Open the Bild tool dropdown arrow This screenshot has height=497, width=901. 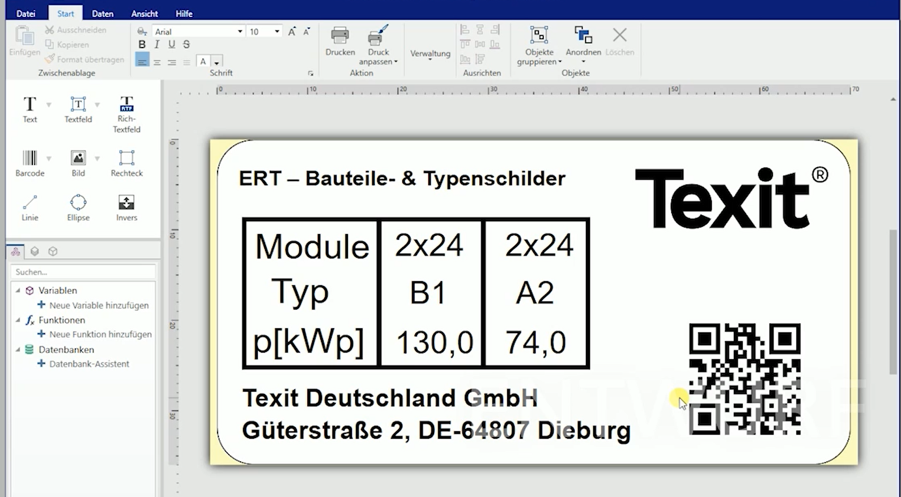[97, 159]
